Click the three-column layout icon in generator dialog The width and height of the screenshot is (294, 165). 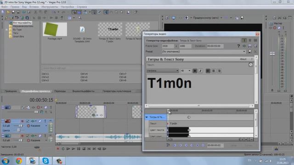(255, 40)
